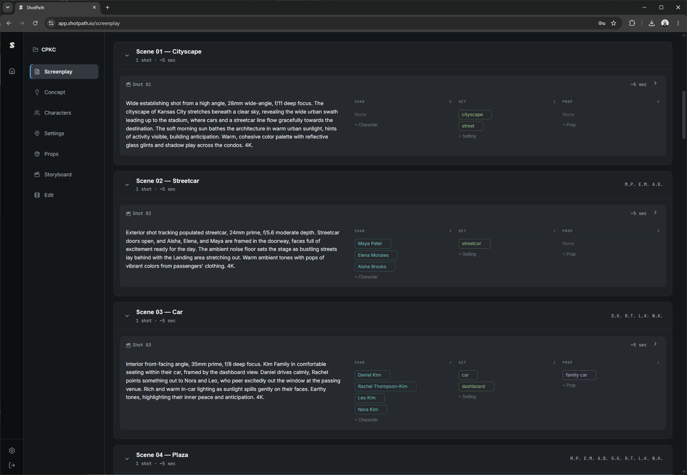687x475 pixels.
Task: Open the Concept section
Action: click(64, 92)
